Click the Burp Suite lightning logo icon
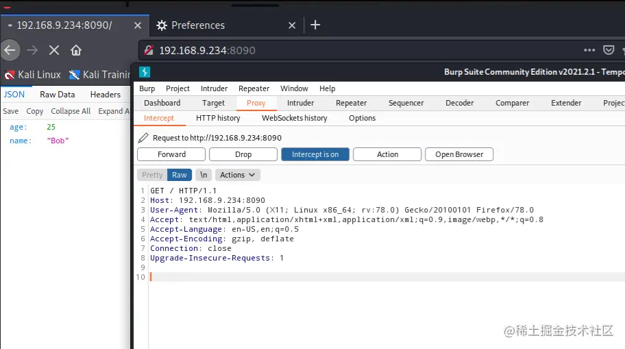Screen dimensions: 625x349 pos(145,72)
